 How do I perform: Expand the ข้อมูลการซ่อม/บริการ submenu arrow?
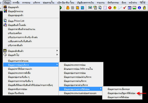[57, 64]
